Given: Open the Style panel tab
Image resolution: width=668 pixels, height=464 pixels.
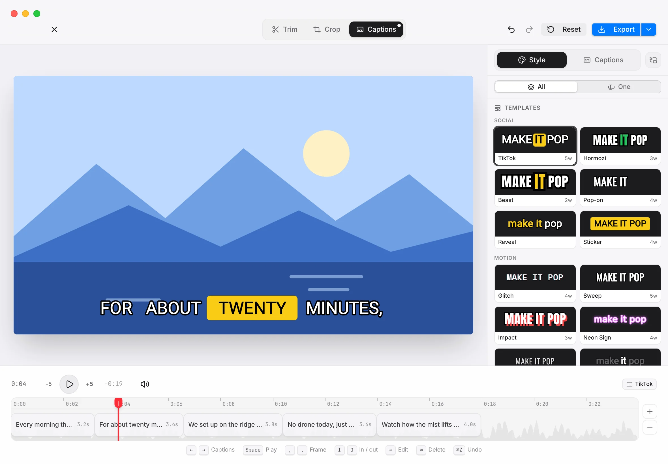Looking at the screenshot, I should point(532,60).
